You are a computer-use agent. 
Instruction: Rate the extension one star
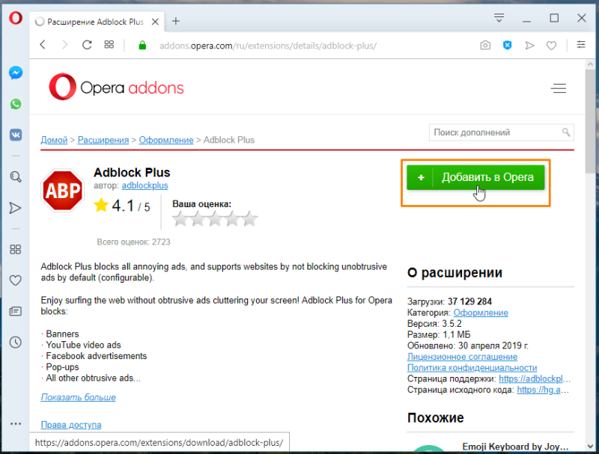click(x=180, y=218)
